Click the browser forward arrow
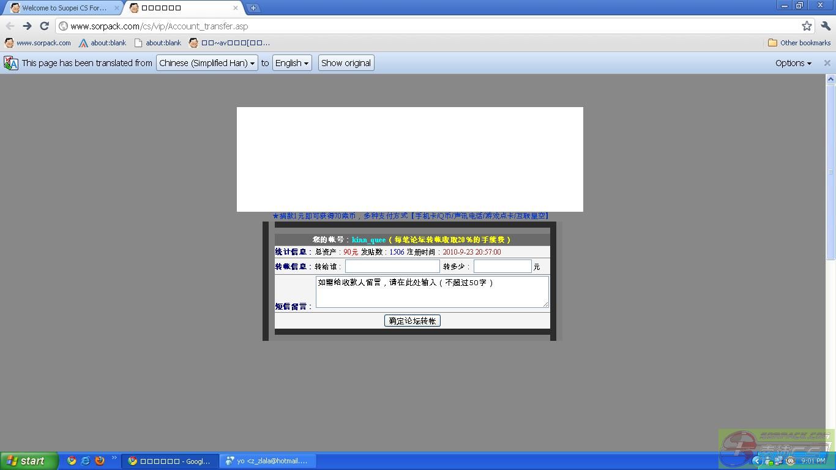The image size is (836, 470). coord(27,26)
